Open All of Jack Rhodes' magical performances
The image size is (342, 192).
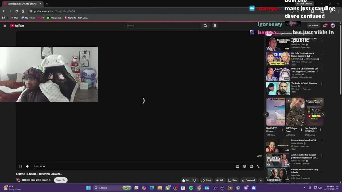point(304,156)
